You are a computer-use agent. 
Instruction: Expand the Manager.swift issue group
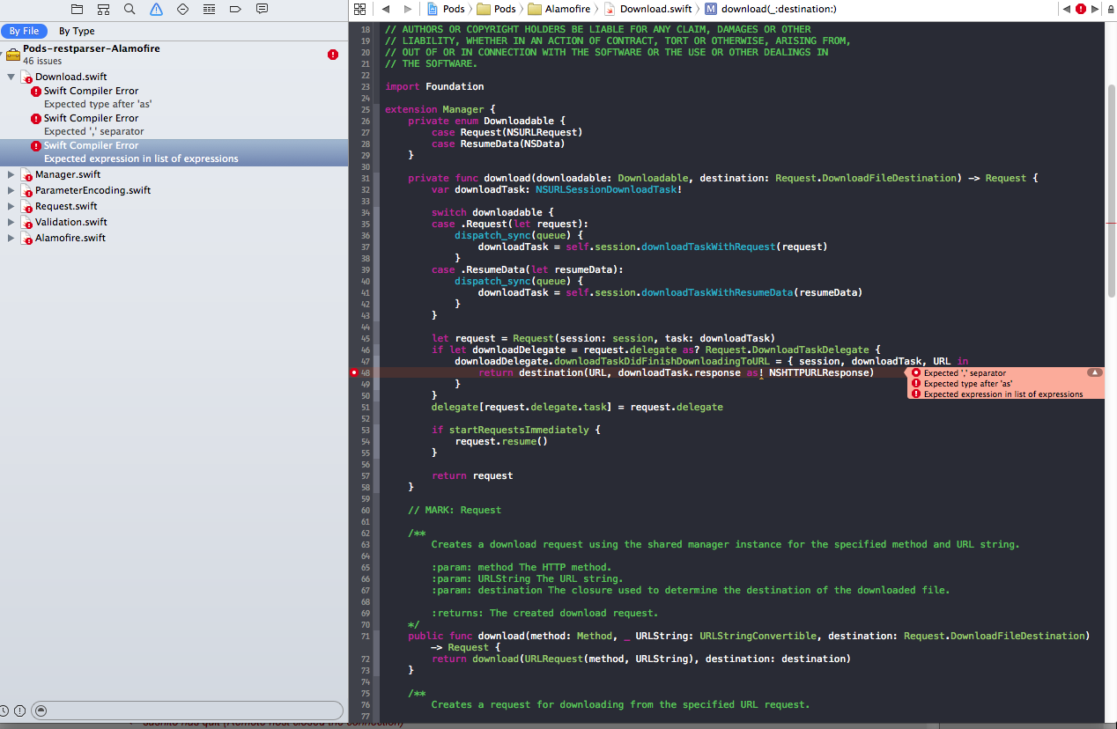pos(11,174)
